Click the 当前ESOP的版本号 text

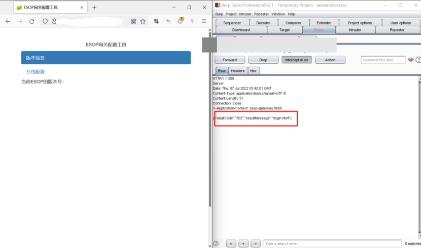click(x=43, y=81)
